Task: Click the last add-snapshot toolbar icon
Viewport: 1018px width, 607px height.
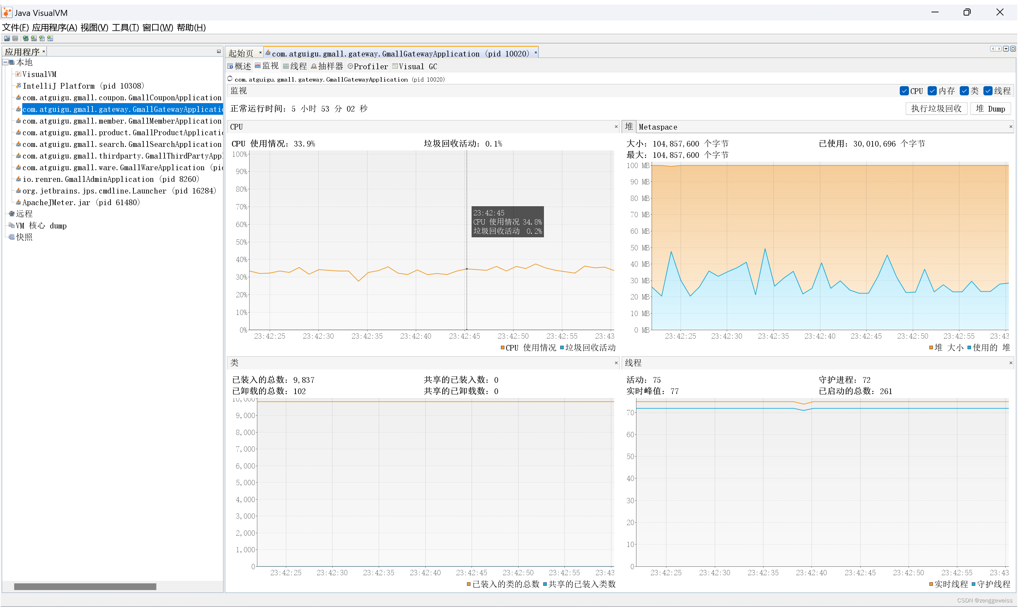Action: (x=50, y=38)
